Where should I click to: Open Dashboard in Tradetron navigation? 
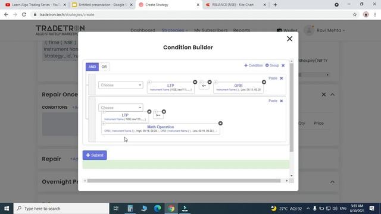click(143, 30)
